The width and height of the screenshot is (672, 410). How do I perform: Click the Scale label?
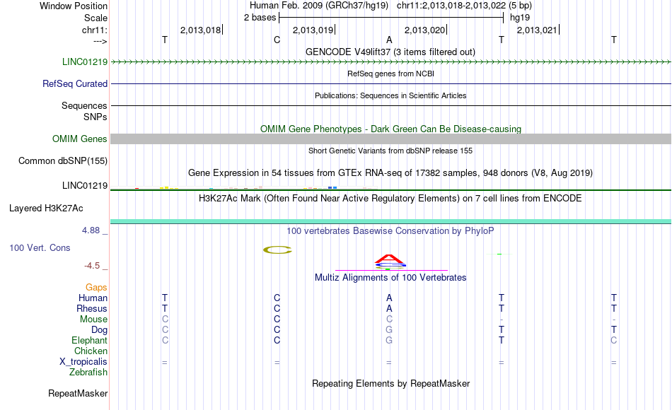click(95, 18)
